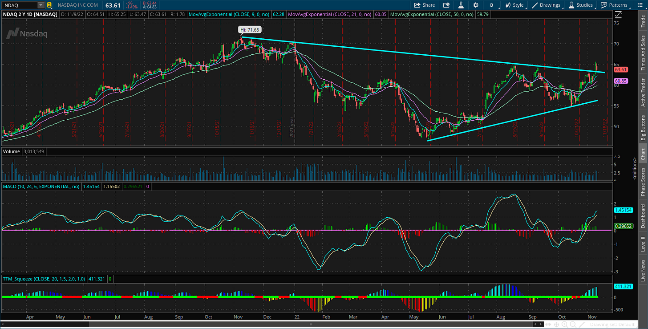Open the Active Trader side tab
Viewport: 648px width, 329px height.
pos(643,93)
